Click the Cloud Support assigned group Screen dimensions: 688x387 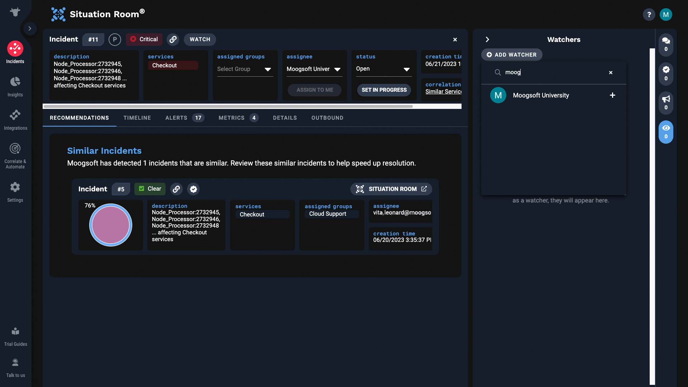[x=332, y=214]
